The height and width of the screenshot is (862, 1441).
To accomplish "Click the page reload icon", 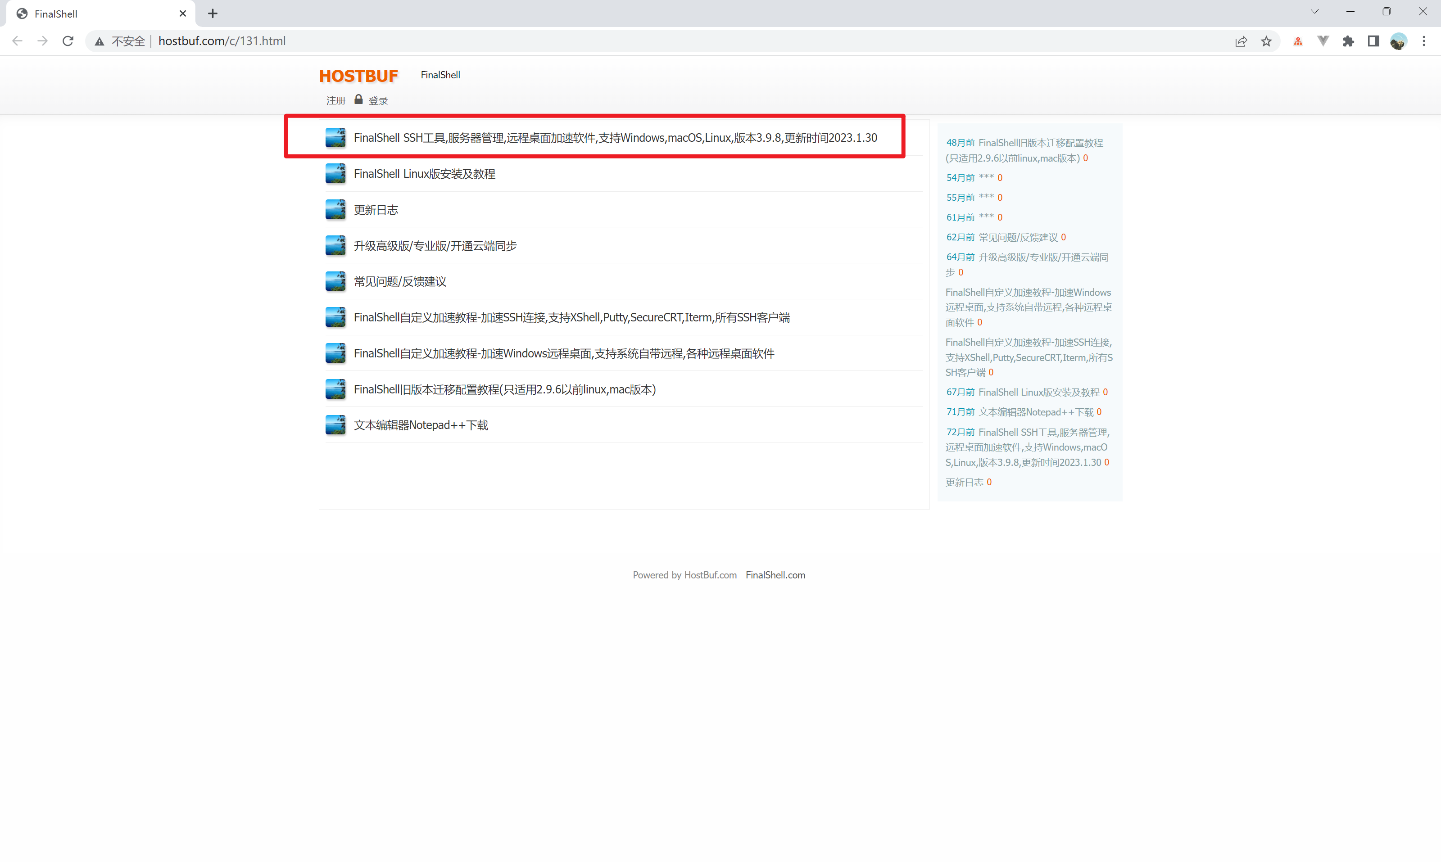I will pos(68,41).
